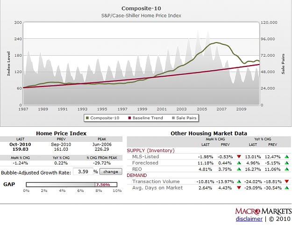
Task: Click the Transaction Volume MoM value -10.81%
Action: pyautogui.click(x=205, y=182)
